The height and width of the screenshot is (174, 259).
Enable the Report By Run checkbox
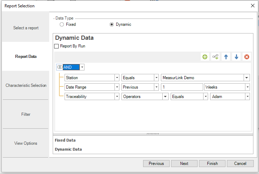tap(57, 46)
